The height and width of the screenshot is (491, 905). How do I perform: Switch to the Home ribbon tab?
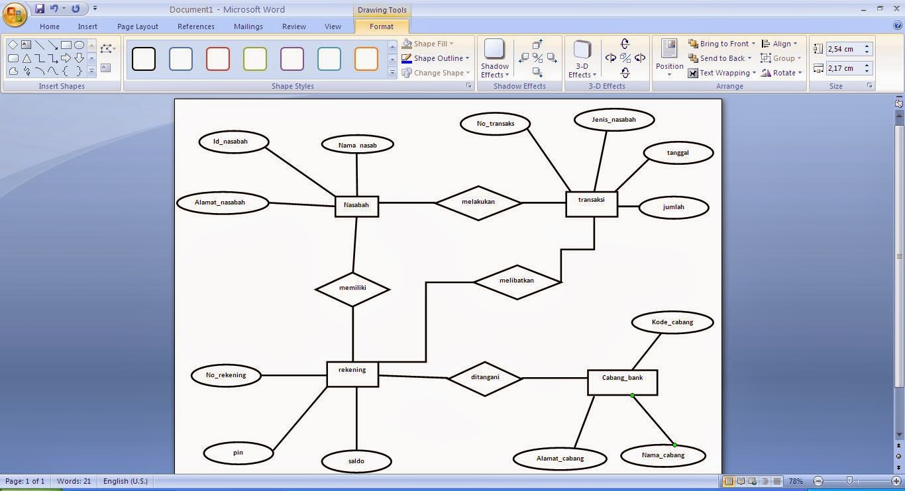point(50,26)
